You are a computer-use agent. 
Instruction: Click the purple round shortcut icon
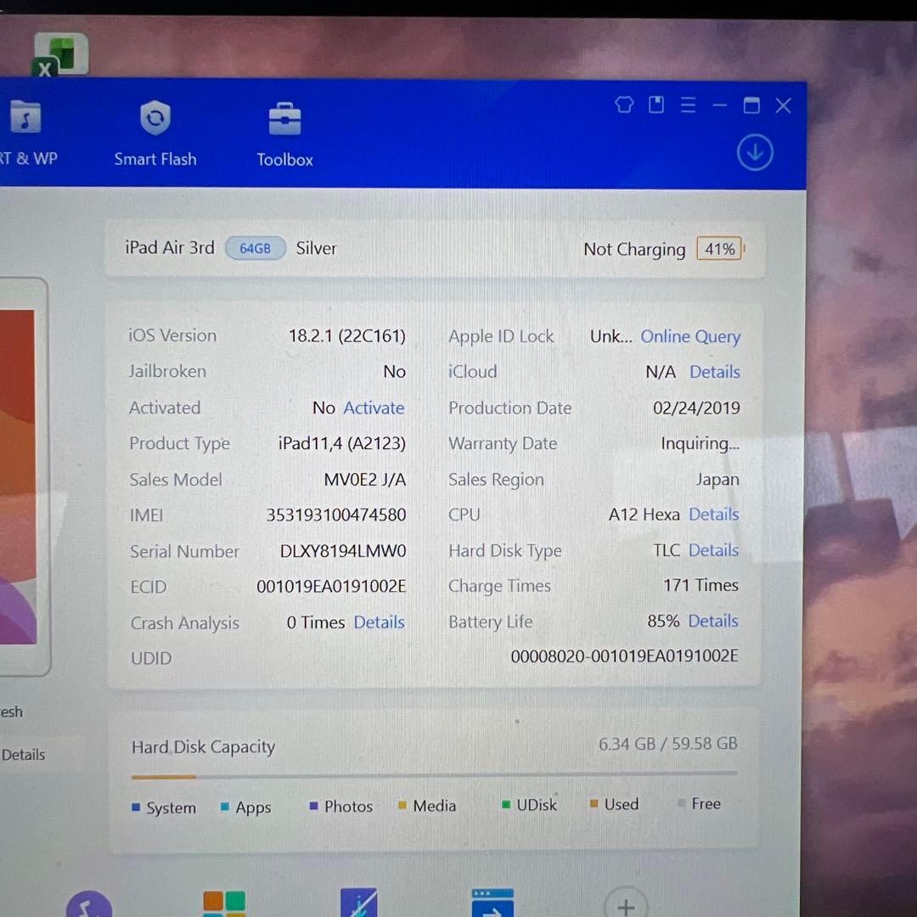click(x=89, y=907)
